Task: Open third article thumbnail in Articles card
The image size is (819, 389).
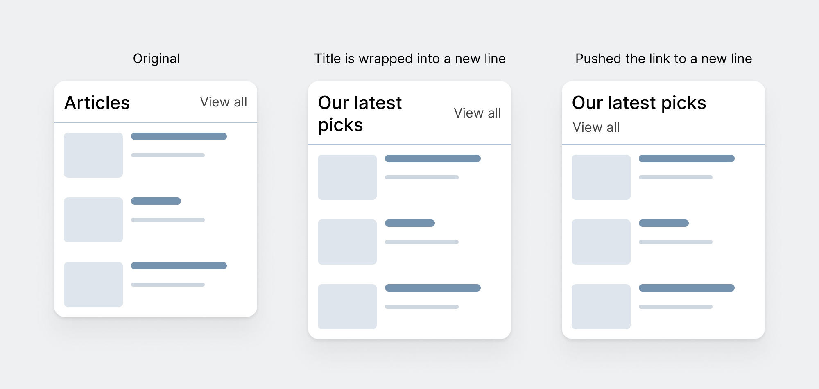Action: (93, 285)
